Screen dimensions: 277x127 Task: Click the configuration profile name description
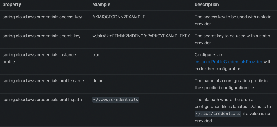tap(231, 84)
